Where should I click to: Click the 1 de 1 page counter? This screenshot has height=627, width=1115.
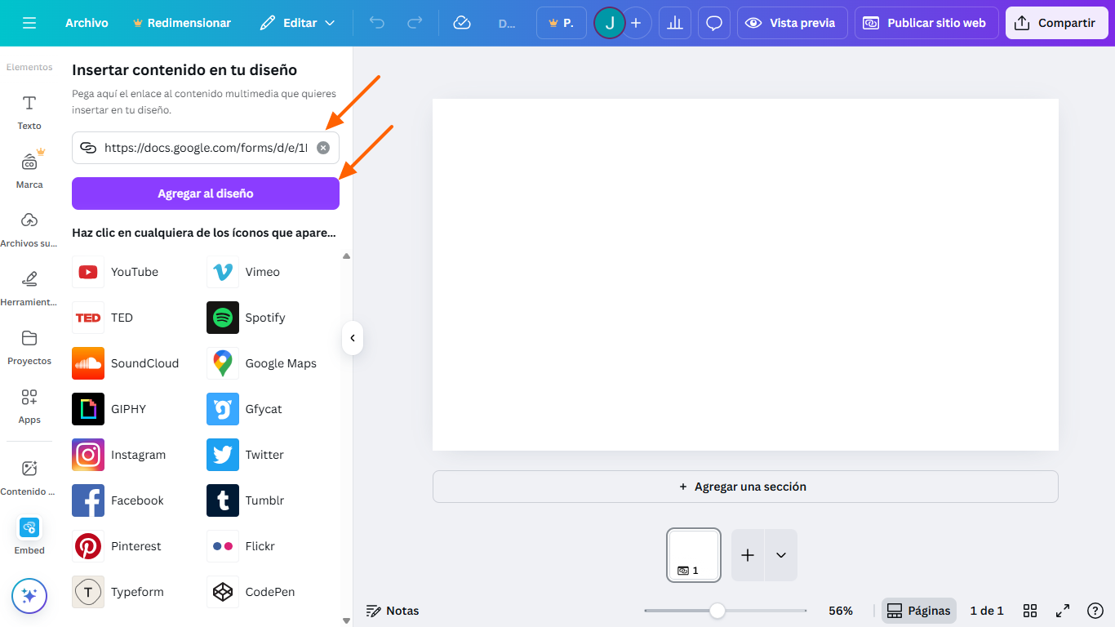pos(987,611)
